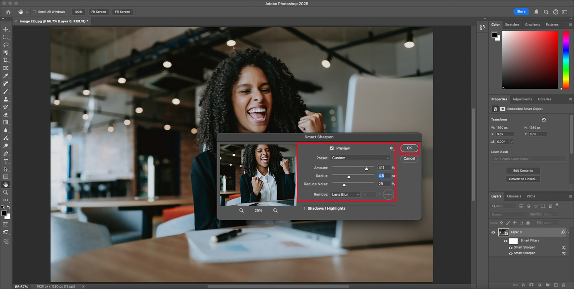Select the History Brush tool
Image resolution: width=574 pixels, height=289 pixels.
[x=6, y=107]
